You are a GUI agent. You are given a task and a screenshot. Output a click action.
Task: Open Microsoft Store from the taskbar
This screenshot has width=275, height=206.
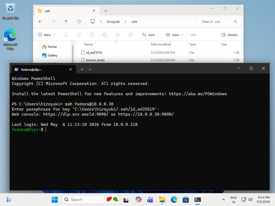186,200
